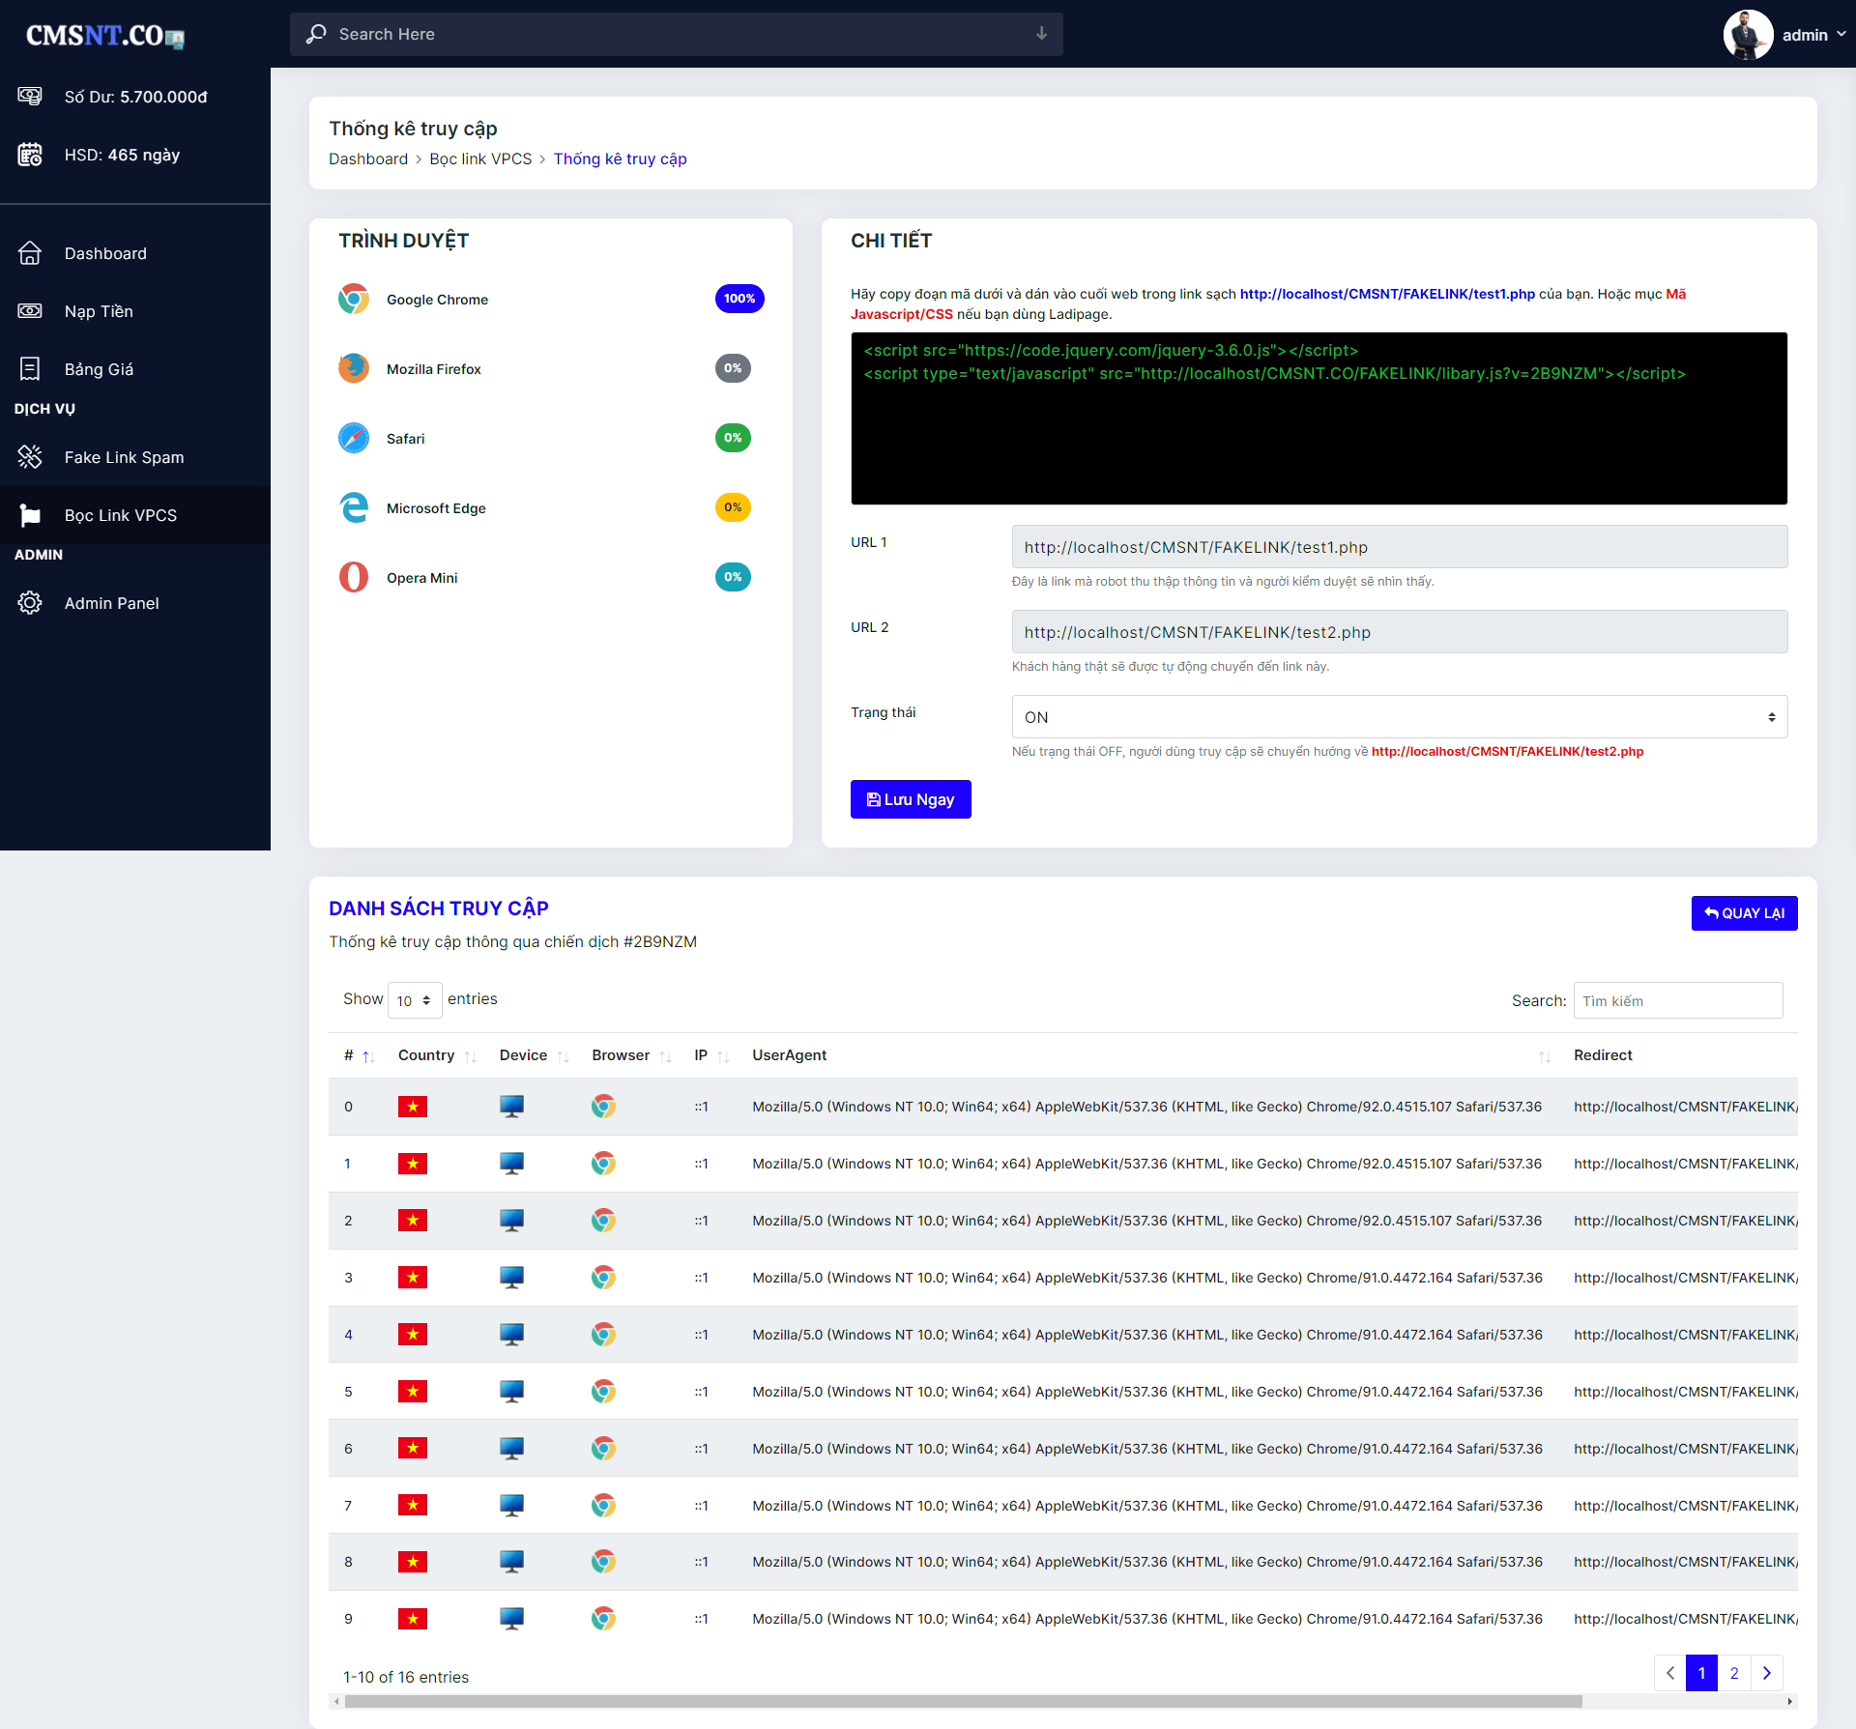The height and width of the screenshot is (1729, 1856).
Task: Click the Safari compass icon
Action: 354,438
